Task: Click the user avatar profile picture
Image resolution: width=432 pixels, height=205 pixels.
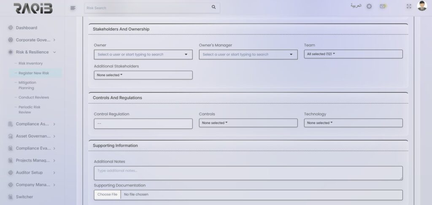Action: pos(422,6)
